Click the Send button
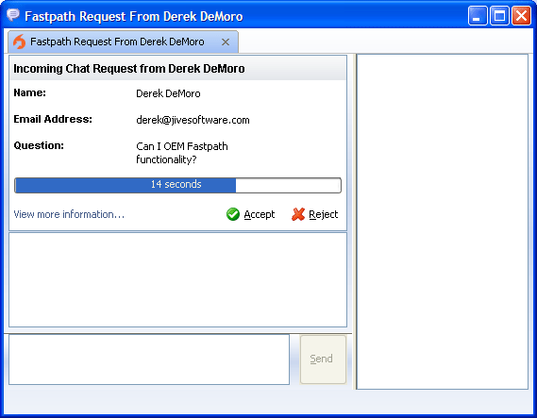This screenshot has height=418, width=537. point(323,359)
